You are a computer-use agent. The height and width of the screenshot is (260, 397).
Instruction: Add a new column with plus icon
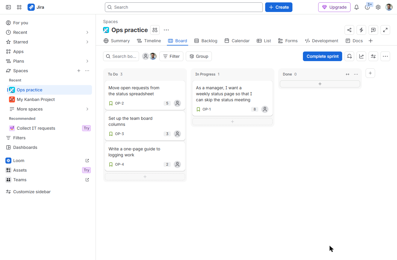[x=370, y=73]
